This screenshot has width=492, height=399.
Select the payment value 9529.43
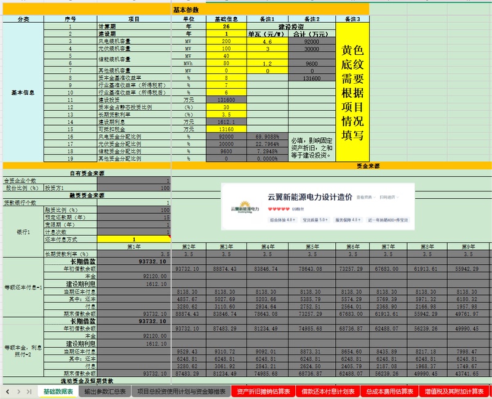click(x=189, y=351)
